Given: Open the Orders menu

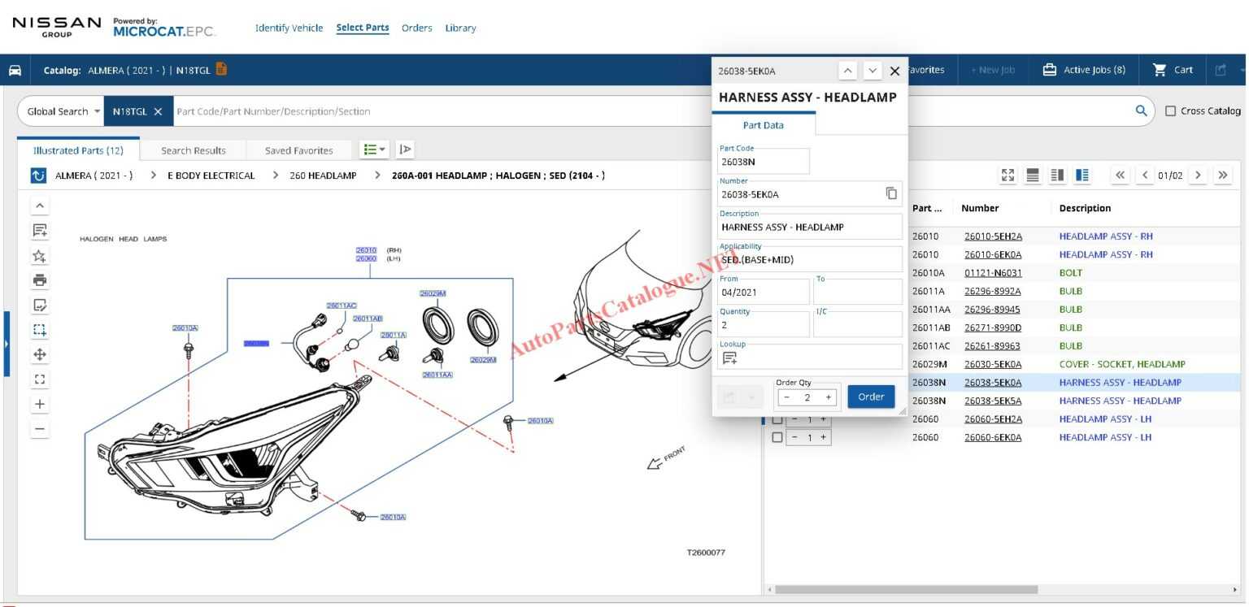Looking at the screenshot, I should pos(416,28).
